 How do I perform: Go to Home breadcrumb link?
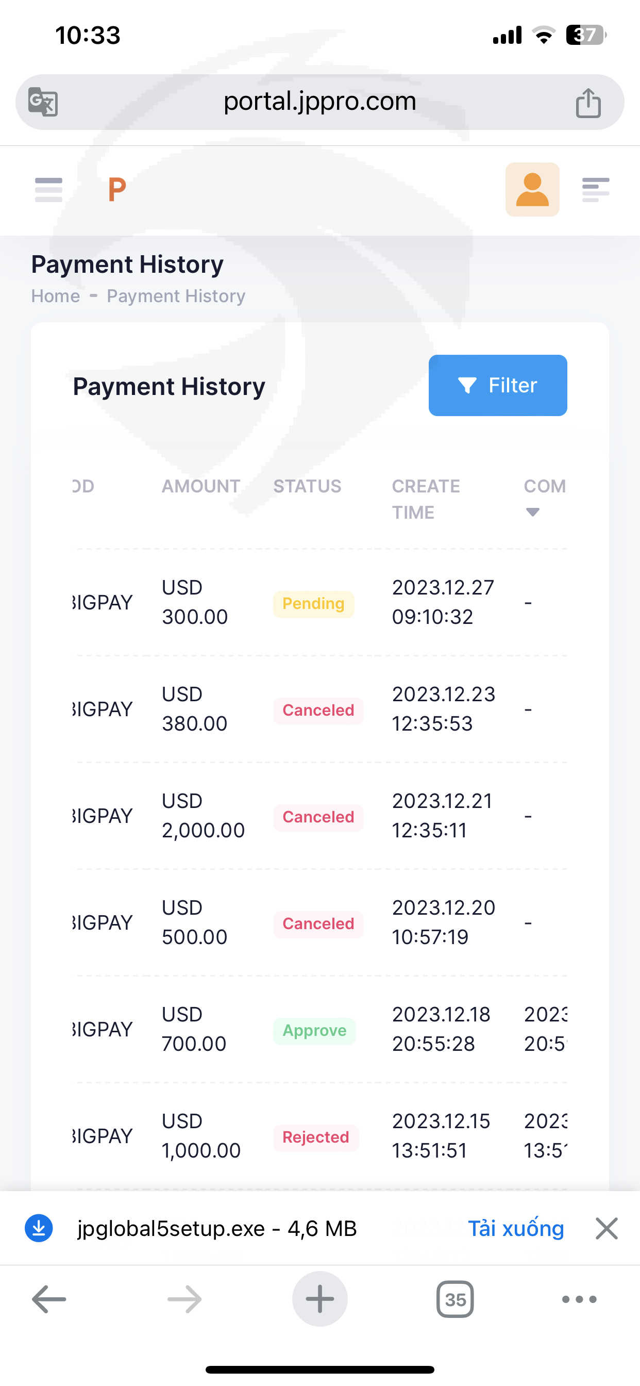[56, 296]
